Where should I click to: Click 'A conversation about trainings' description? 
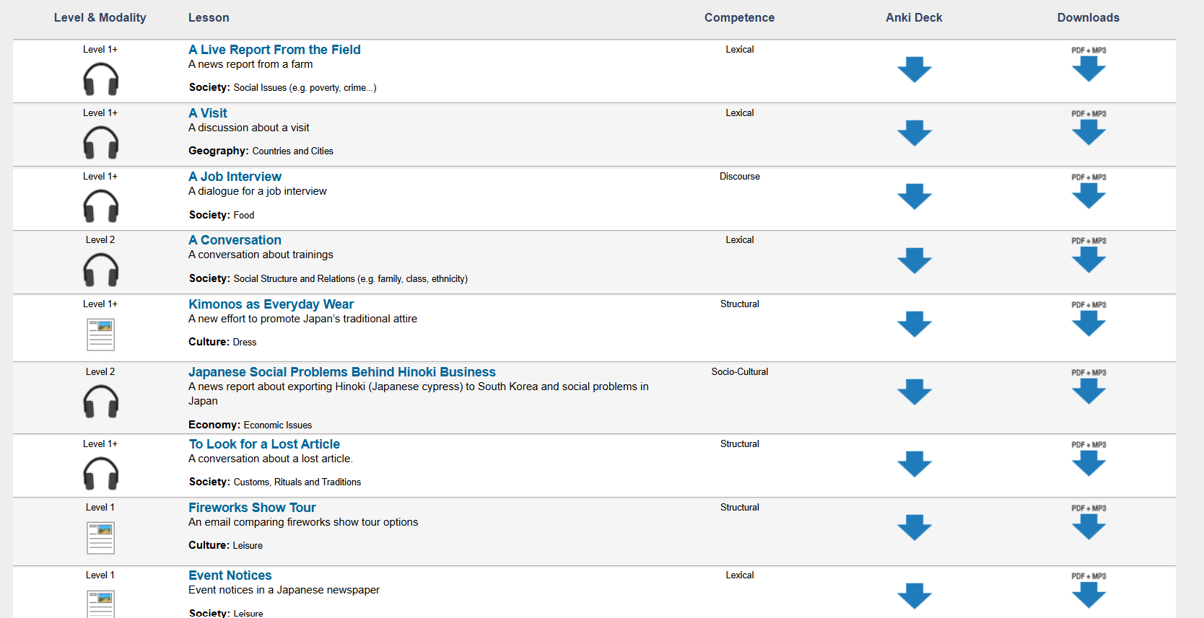coord(261,255)
